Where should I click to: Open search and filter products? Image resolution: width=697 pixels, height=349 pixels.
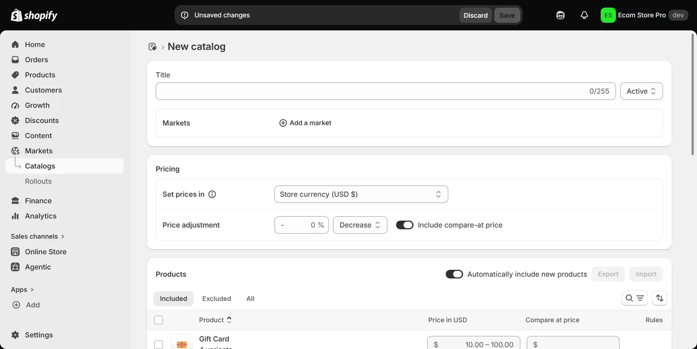(x=634, y=298)
